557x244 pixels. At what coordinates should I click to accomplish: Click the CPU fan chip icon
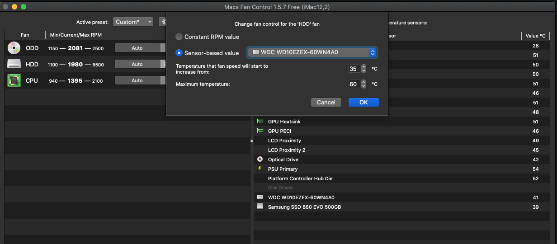click(14, 80)
